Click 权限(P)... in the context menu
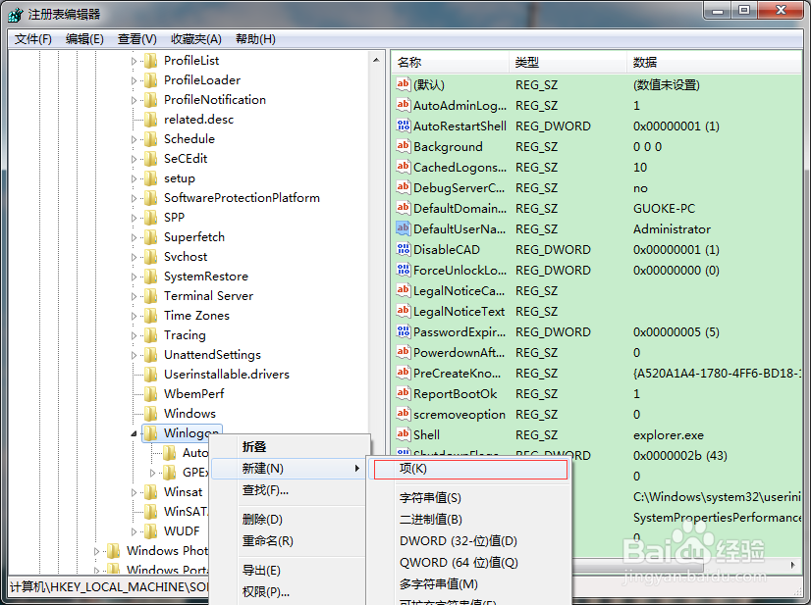Screen dimensions: 811x605 (267, 591)
